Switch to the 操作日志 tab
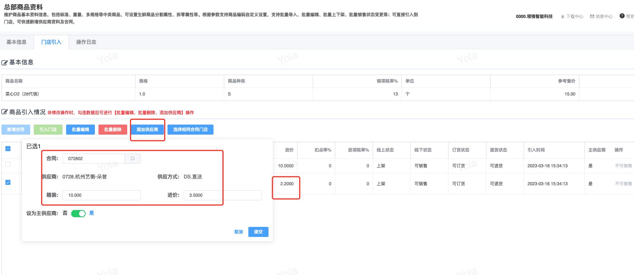Screen dimensions: 634x275 [x=86, y=42]
